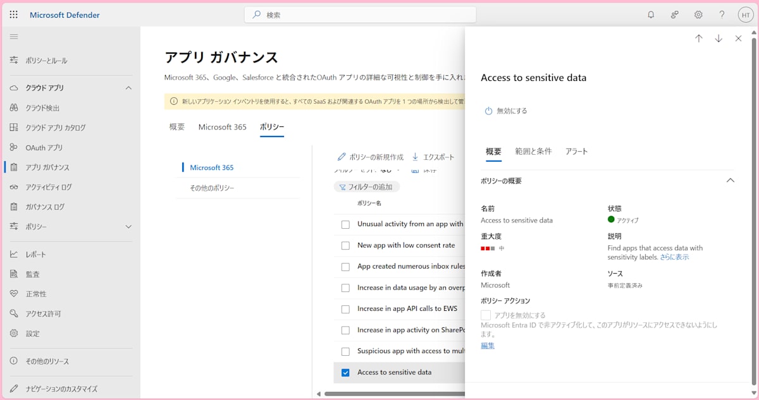759x400 pixels.
Task: Open ガバナンス ログ clipboard icon
Action: pyautogui.click(x=14, y=207)
